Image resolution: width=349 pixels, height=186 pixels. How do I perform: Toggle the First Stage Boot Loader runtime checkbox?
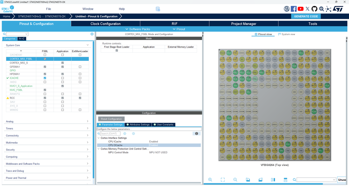point(117,50)
